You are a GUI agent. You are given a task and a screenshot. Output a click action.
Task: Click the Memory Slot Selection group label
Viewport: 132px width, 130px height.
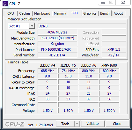tap(25, 19)
